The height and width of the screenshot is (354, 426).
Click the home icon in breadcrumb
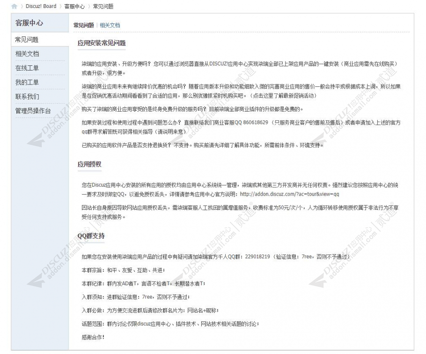[14, 6]
